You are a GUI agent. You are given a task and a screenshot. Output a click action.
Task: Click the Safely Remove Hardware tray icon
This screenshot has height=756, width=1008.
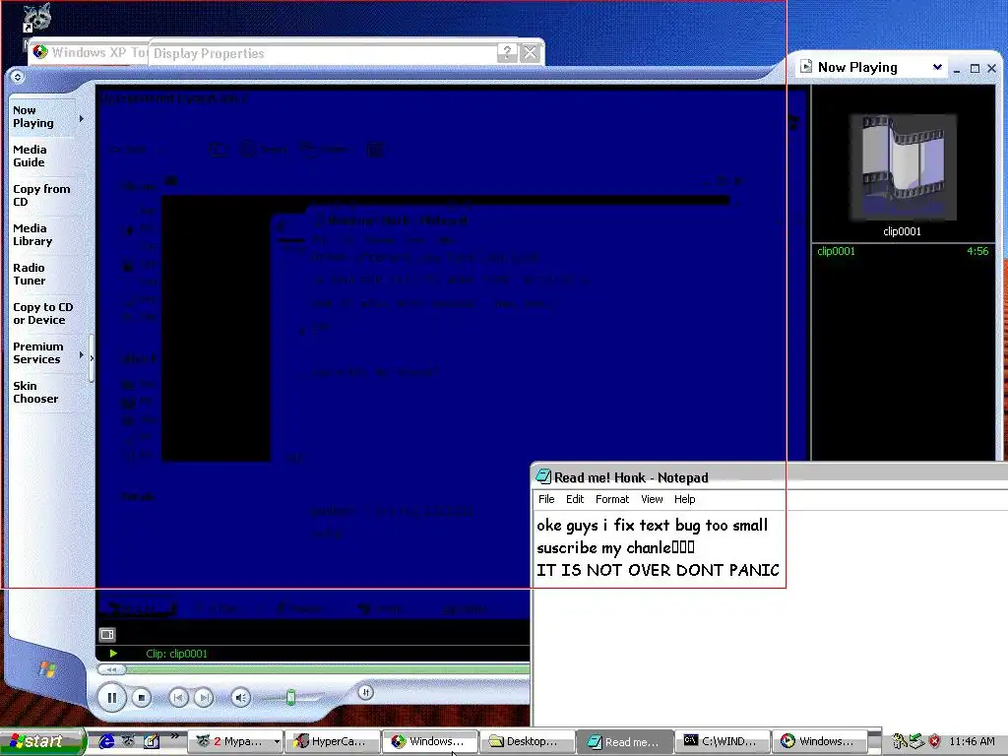click(x=916, y=741)
